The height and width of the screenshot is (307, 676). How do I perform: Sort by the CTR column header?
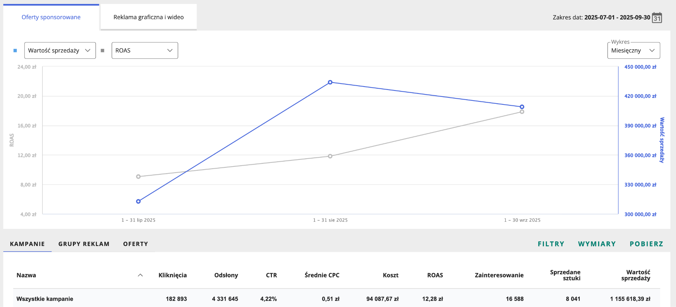click(271, 275)
